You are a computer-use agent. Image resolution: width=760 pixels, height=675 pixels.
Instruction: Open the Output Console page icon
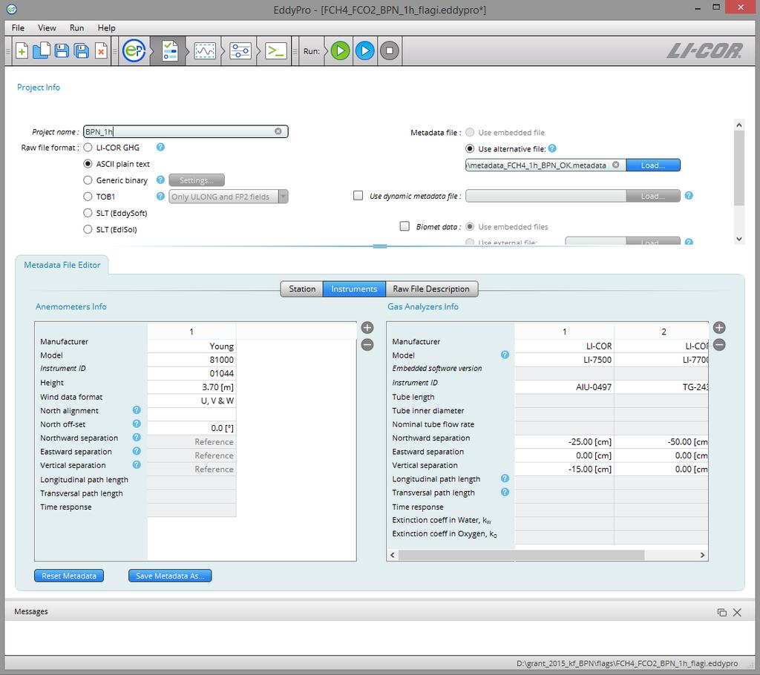276,50
